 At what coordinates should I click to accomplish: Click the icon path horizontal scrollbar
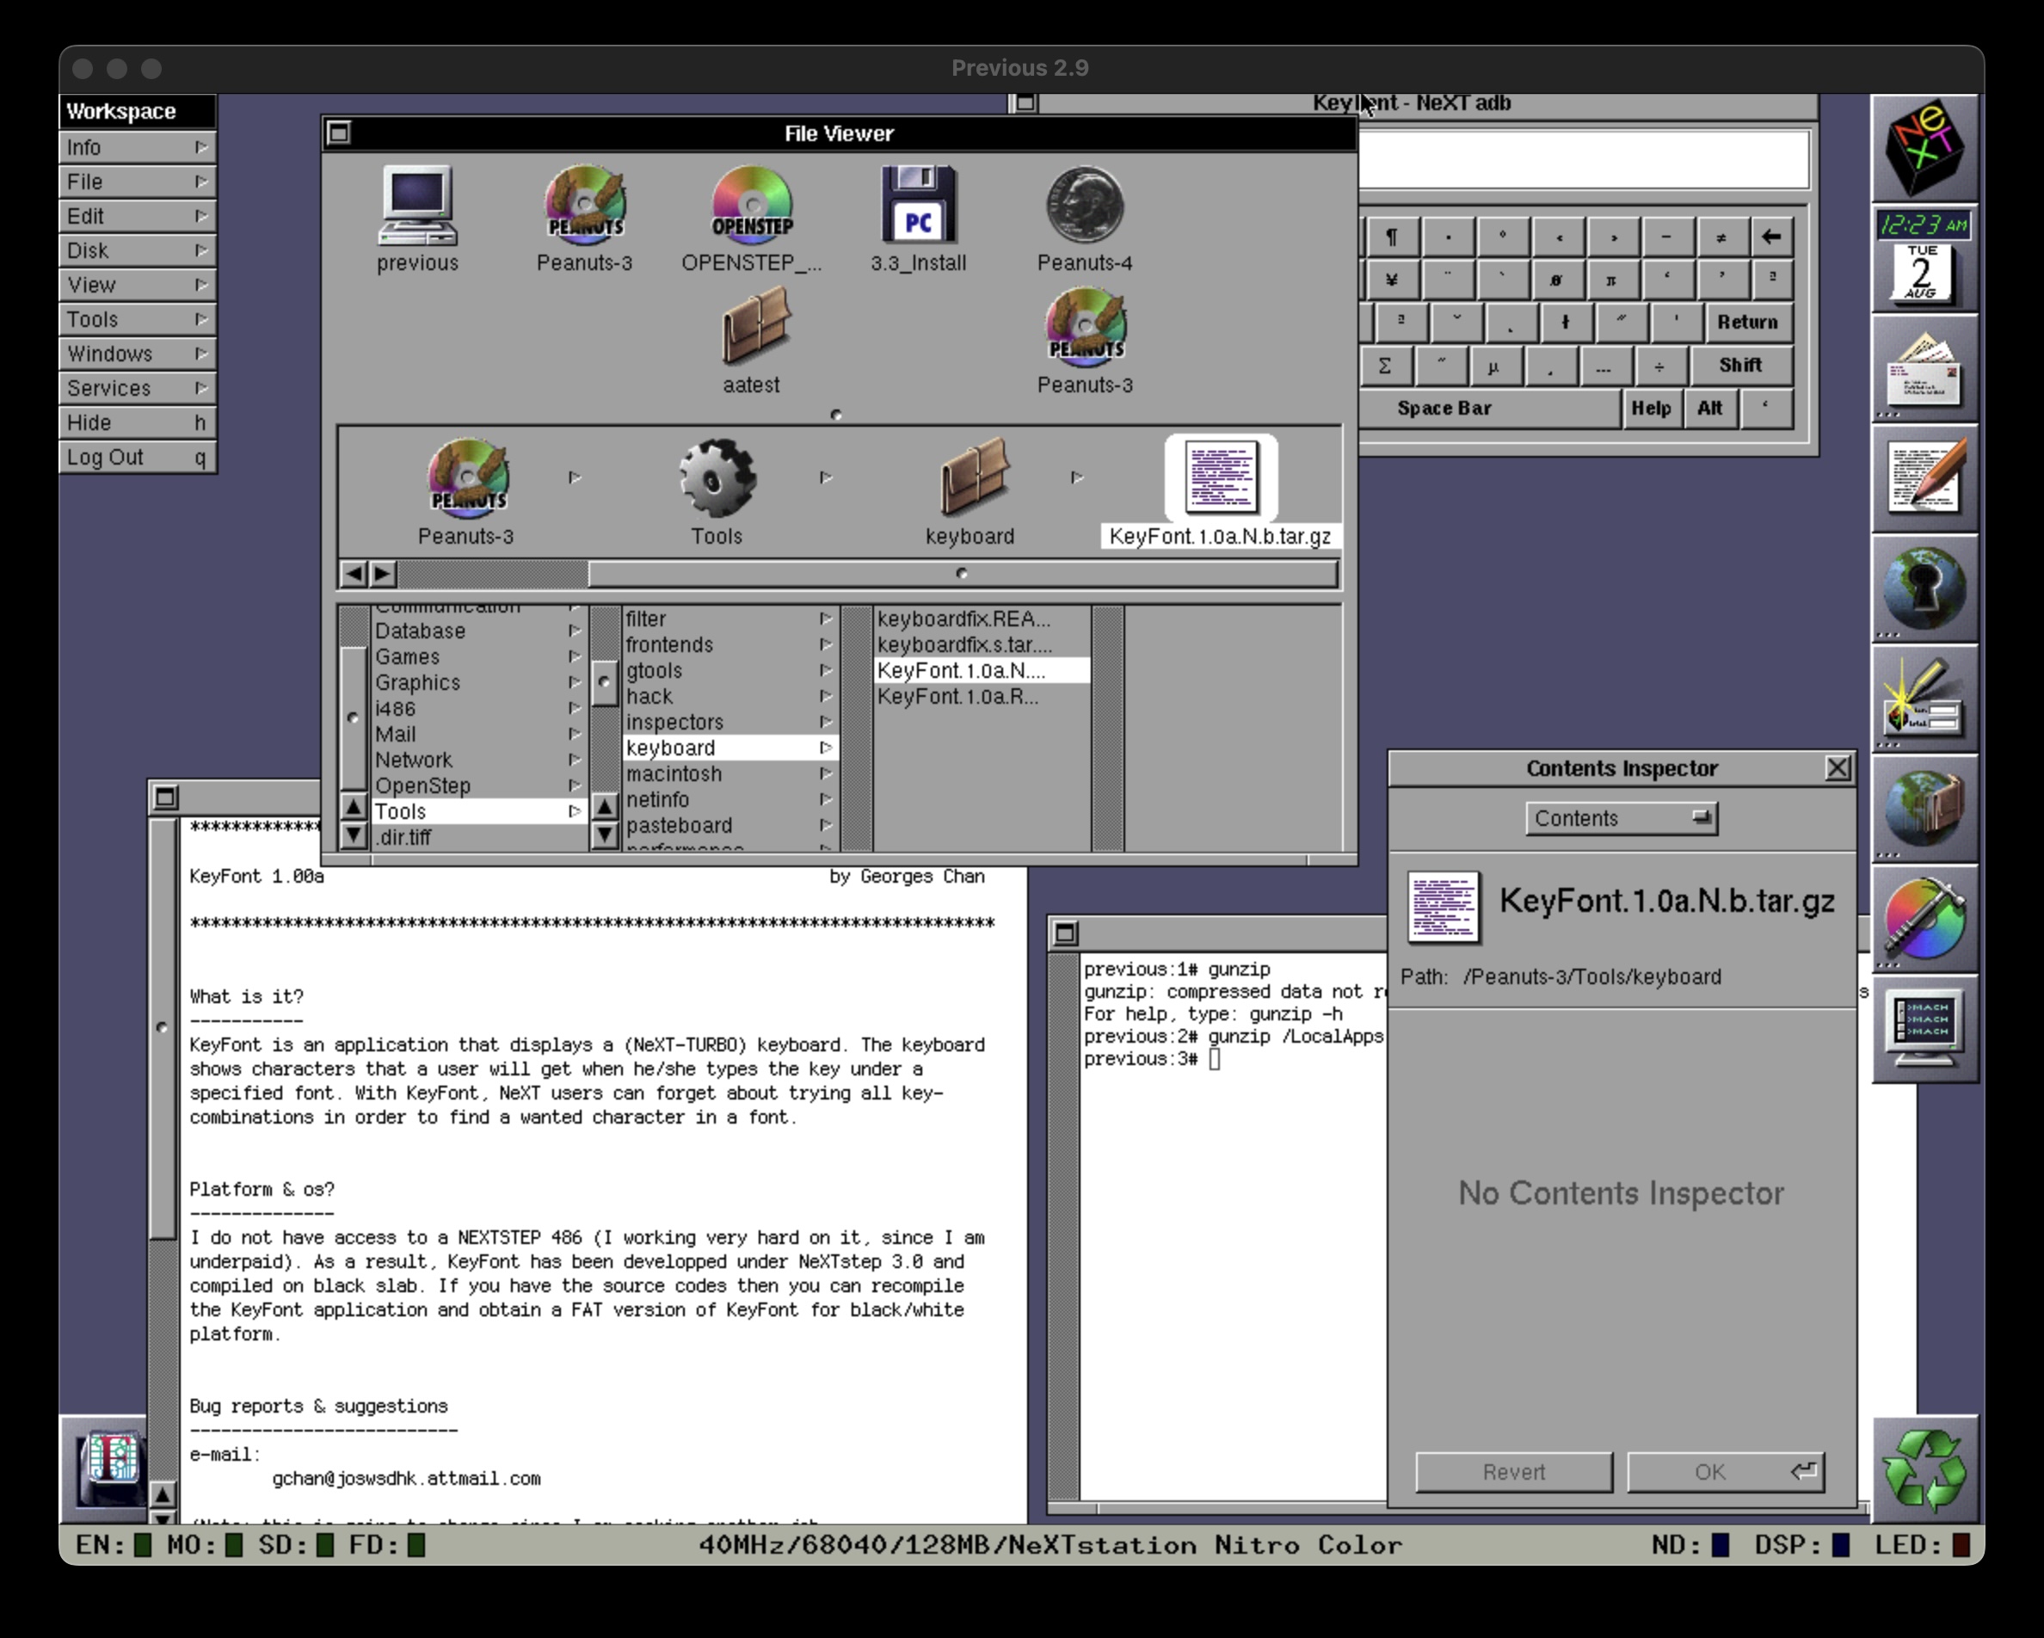coord(961,574)
